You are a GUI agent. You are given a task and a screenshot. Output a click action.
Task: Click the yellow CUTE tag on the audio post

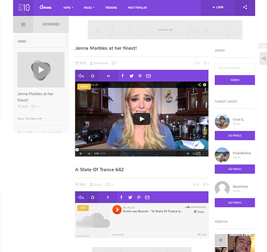pos(83,208)
